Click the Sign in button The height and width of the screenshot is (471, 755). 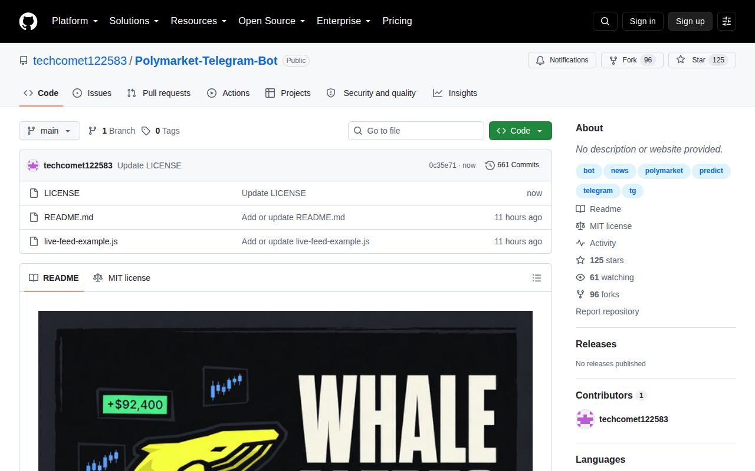(x=642, y=21)
